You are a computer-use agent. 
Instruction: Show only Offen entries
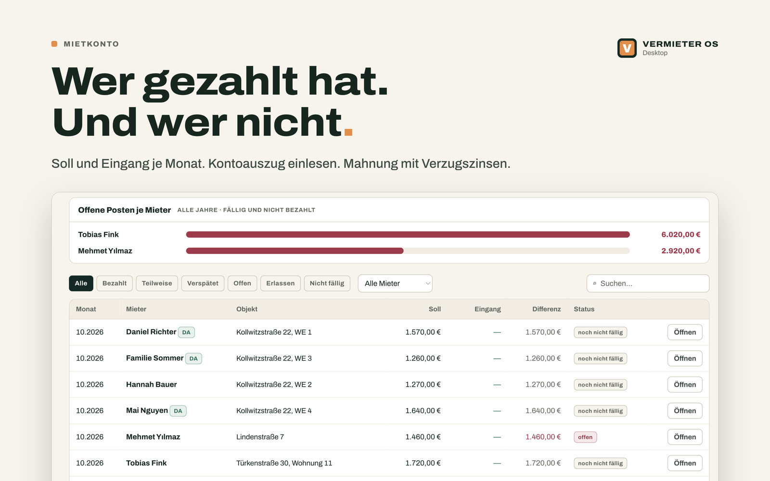tap(243, 283)
